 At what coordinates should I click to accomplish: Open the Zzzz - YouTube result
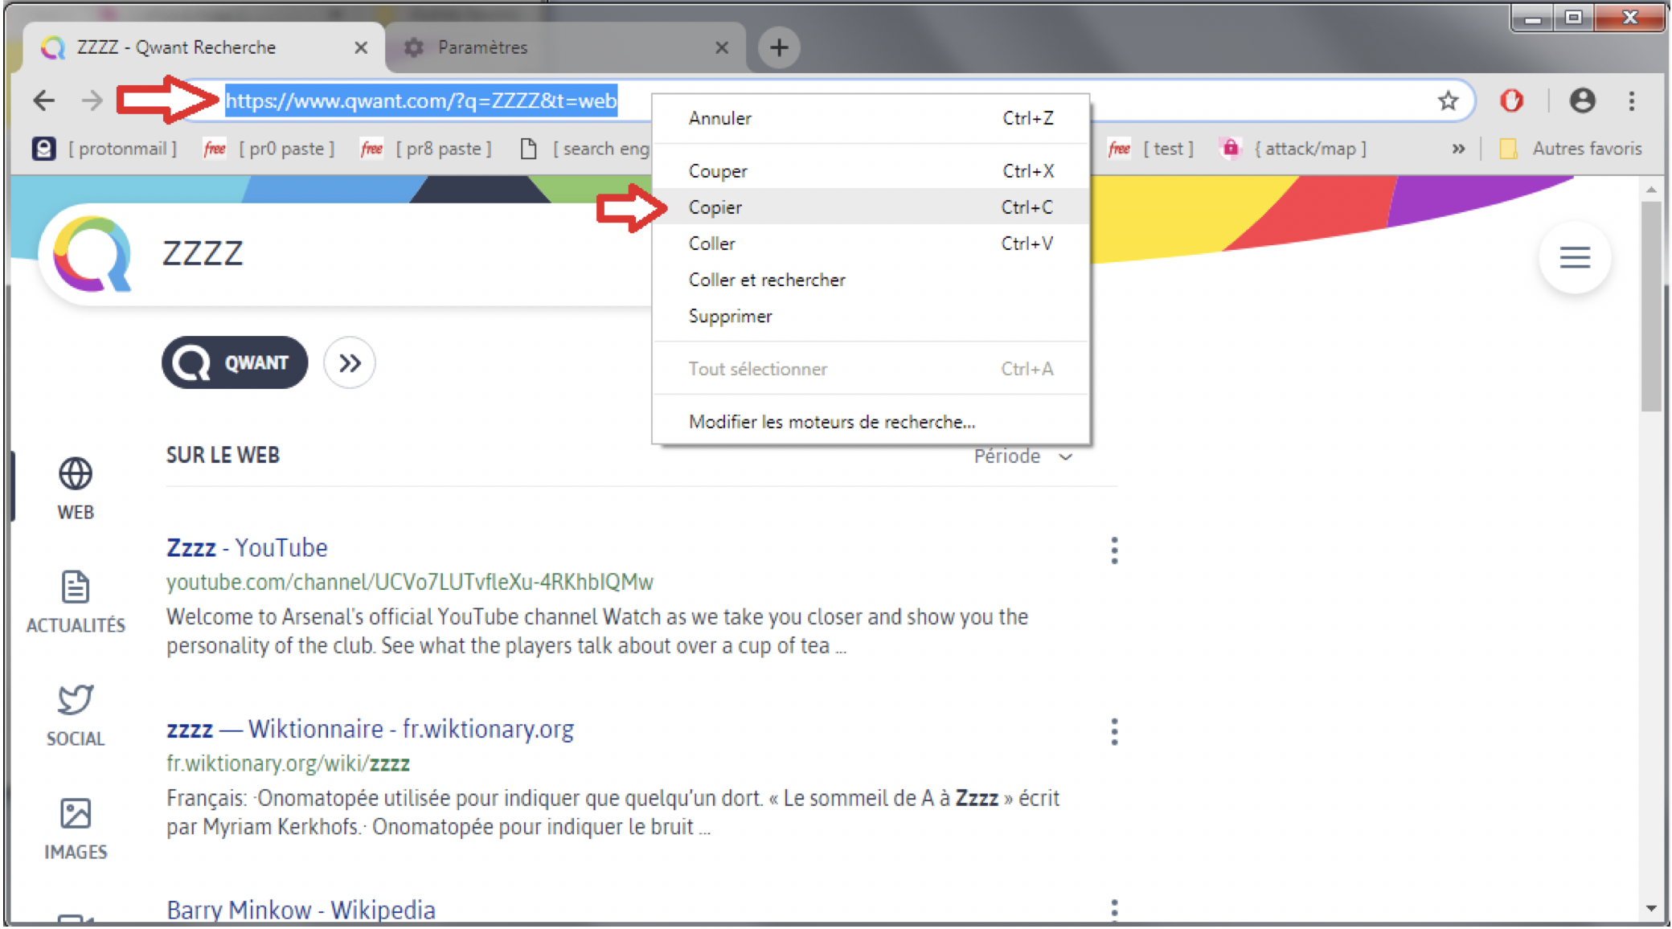point(247,548)
